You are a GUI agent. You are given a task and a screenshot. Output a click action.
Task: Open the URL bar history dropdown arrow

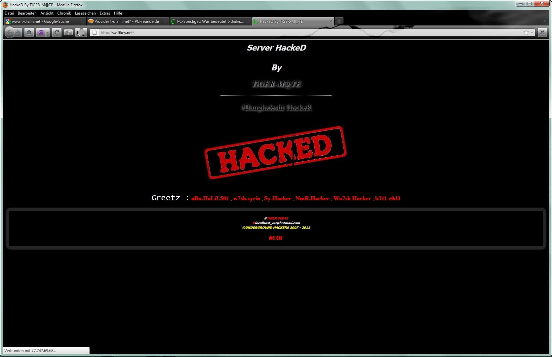tap(532, 32)
